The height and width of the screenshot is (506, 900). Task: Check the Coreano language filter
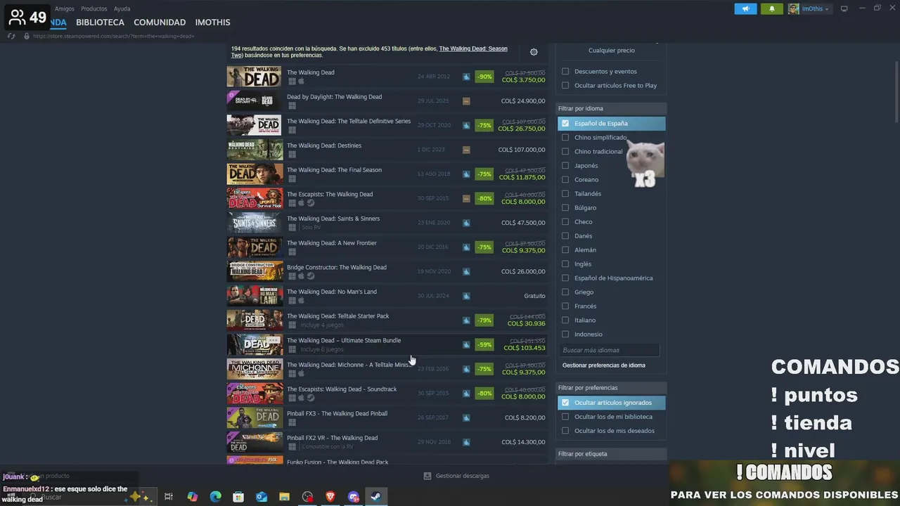565,179
